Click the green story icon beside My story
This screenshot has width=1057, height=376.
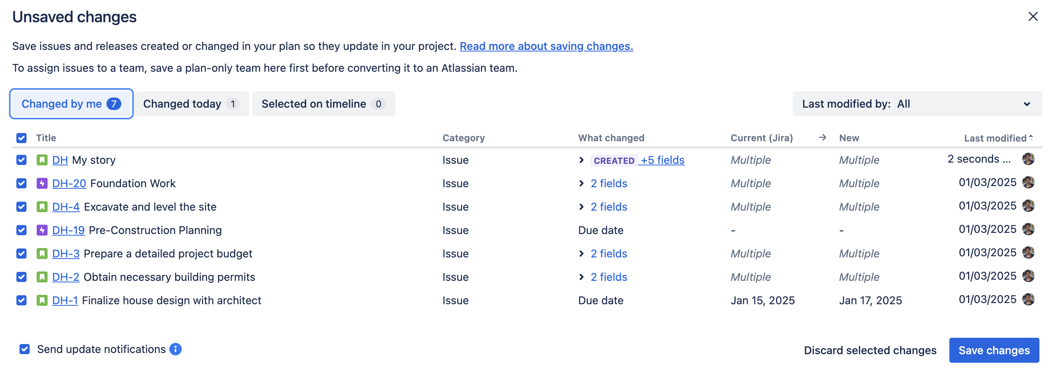click(42, 160)
